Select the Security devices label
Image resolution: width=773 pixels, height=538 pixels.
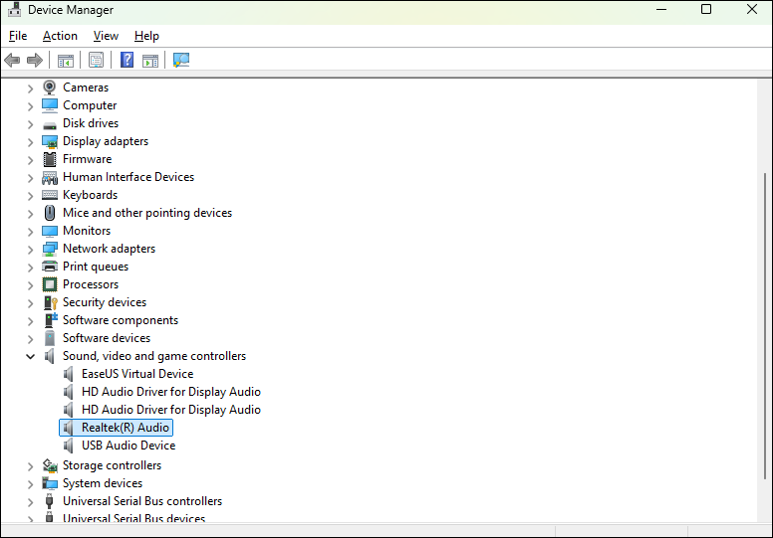(x=105, y=301)
